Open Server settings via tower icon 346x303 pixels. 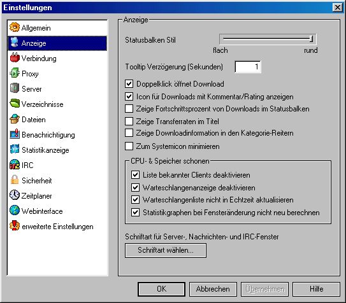15,88
